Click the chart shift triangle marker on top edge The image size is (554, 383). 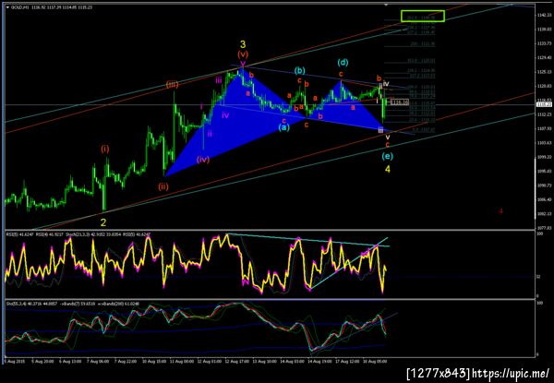(386, 5)
